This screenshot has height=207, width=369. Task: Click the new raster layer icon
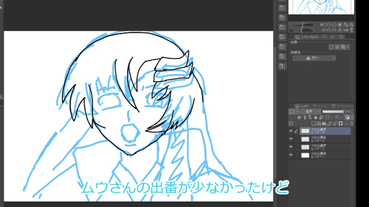(314, 123)
